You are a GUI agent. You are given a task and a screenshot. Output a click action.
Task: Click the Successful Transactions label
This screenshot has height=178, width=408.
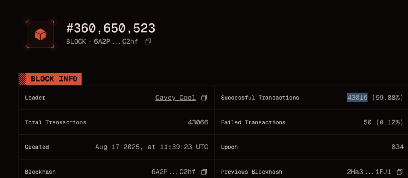260,98
